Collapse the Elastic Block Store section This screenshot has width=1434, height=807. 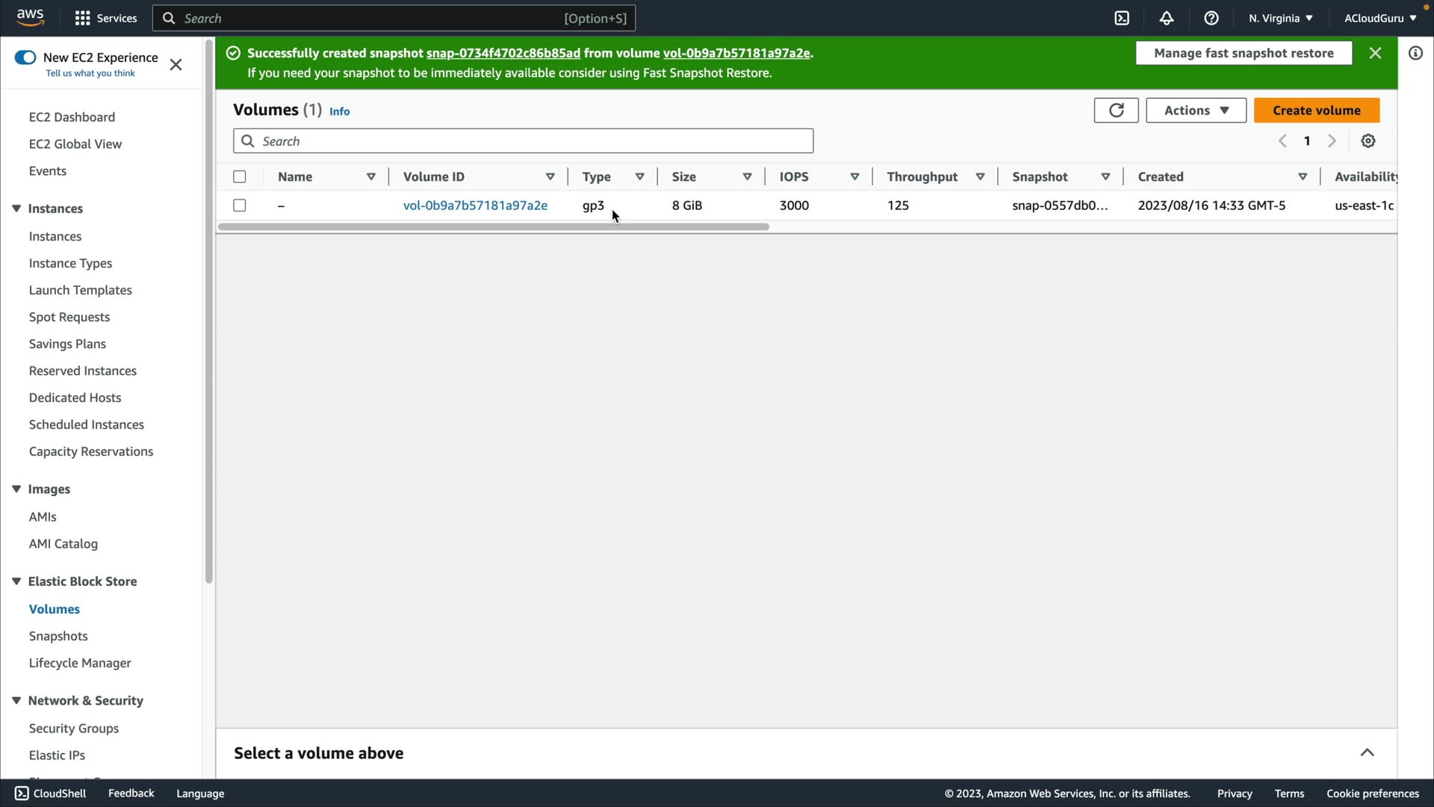[16, 581]
